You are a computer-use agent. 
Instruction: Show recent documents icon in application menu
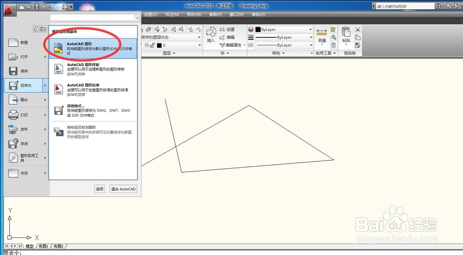[x=36, y=29]
